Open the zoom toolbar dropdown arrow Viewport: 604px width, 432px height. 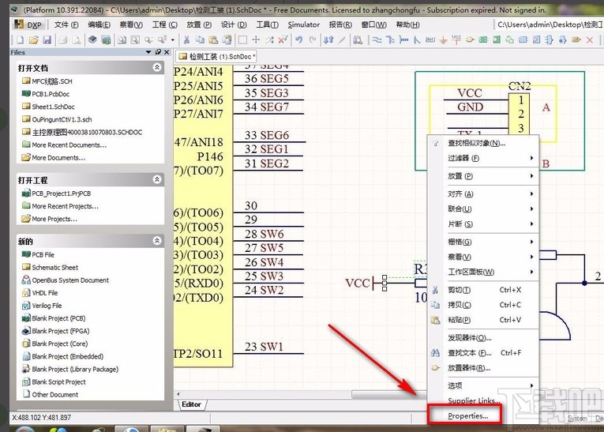point(173,39)
